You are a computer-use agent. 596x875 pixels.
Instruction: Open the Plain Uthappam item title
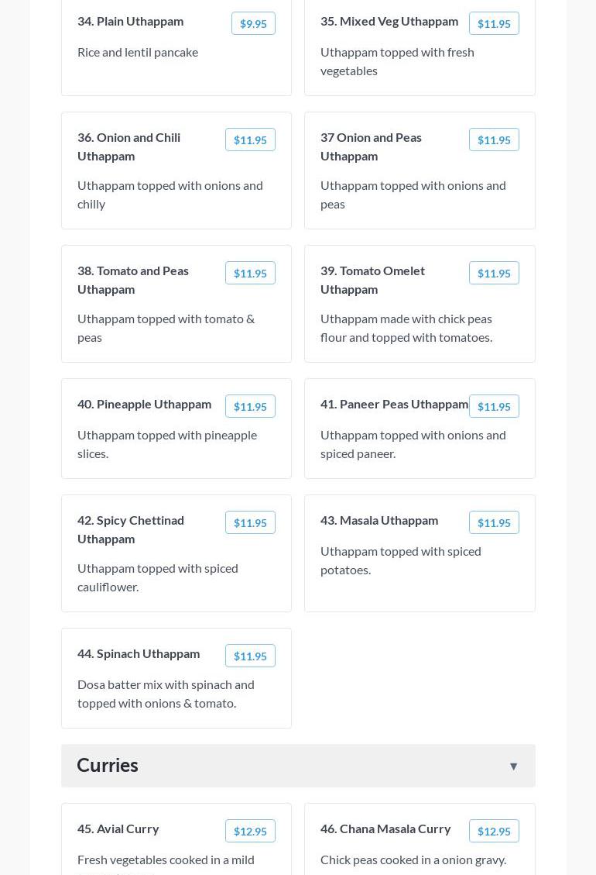tap(131, 21)
